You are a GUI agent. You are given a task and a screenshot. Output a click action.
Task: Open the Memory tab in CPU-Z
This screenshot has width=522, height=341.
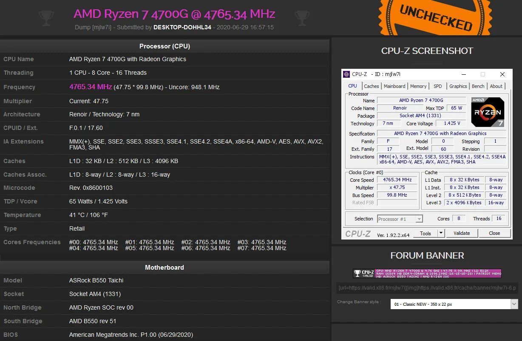coord(418,86)
